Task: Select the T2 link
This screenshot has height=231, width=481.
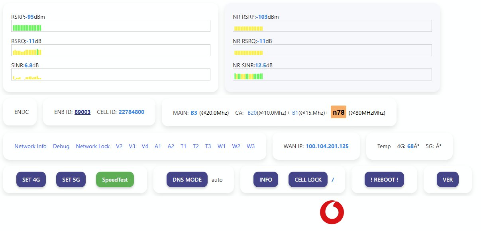Action: (x=196, y=146)
